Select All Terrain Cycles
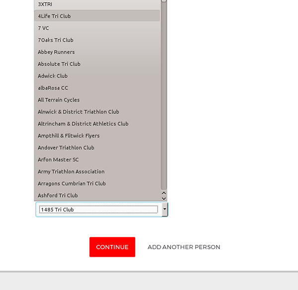The width and height of the screenshot is (298, 290). (x=97, y=100)
